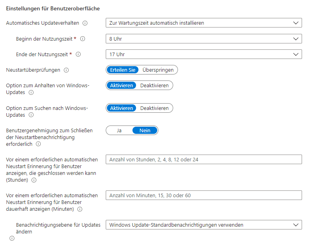Click info icon for permanent reminder (Minuten)
Image resolution: width=316 pixels, height=247 pixels.
80,209
